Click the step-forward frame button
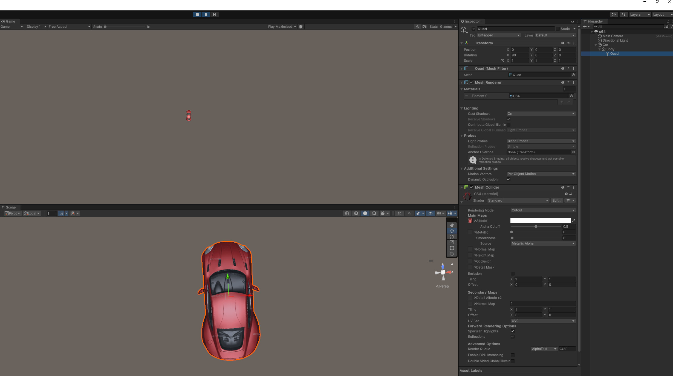673x376 pixels. point(214,15)
